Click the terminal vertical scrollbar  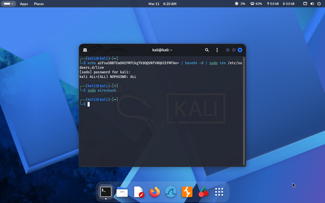(x=244, y=111)
